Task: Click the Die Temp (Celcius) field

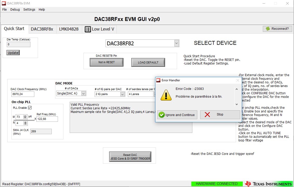Action: [x=18, y=45]
